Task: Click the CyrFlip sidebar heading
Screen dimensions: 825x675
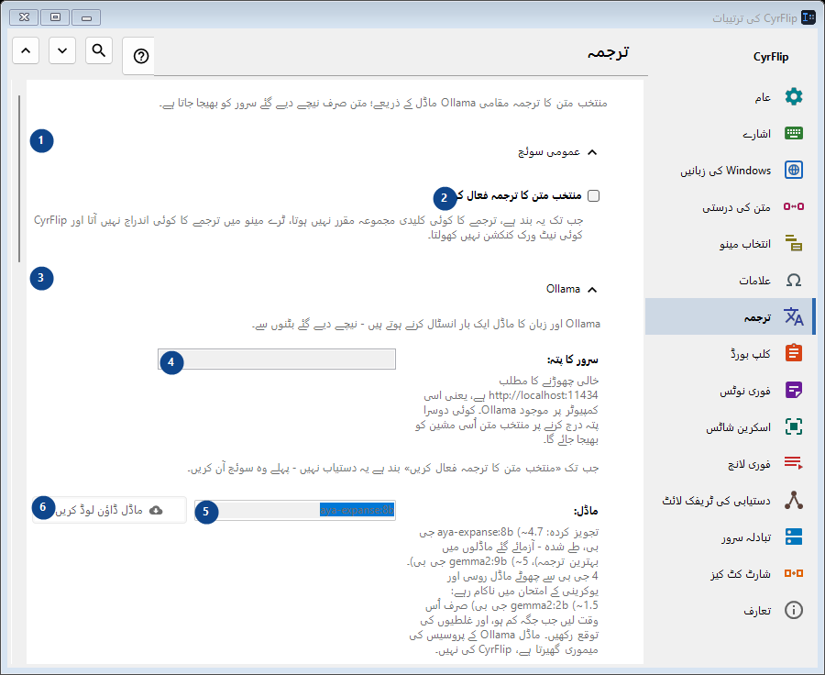Action: [x=771, y=57]
